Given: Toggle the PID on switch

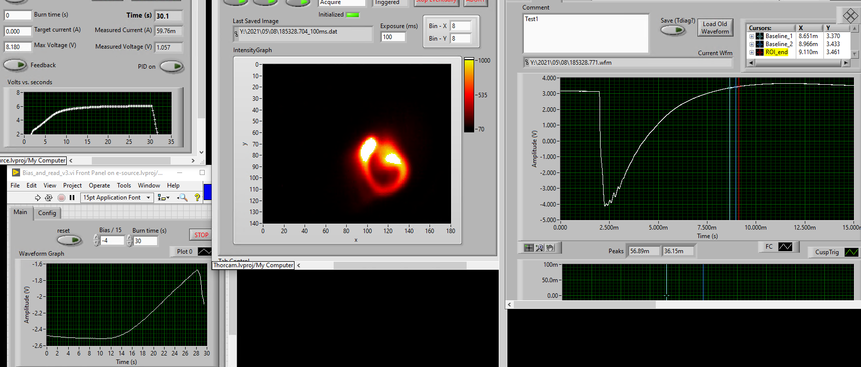Looking at the screenshot, I should click(x=172, y=66).
